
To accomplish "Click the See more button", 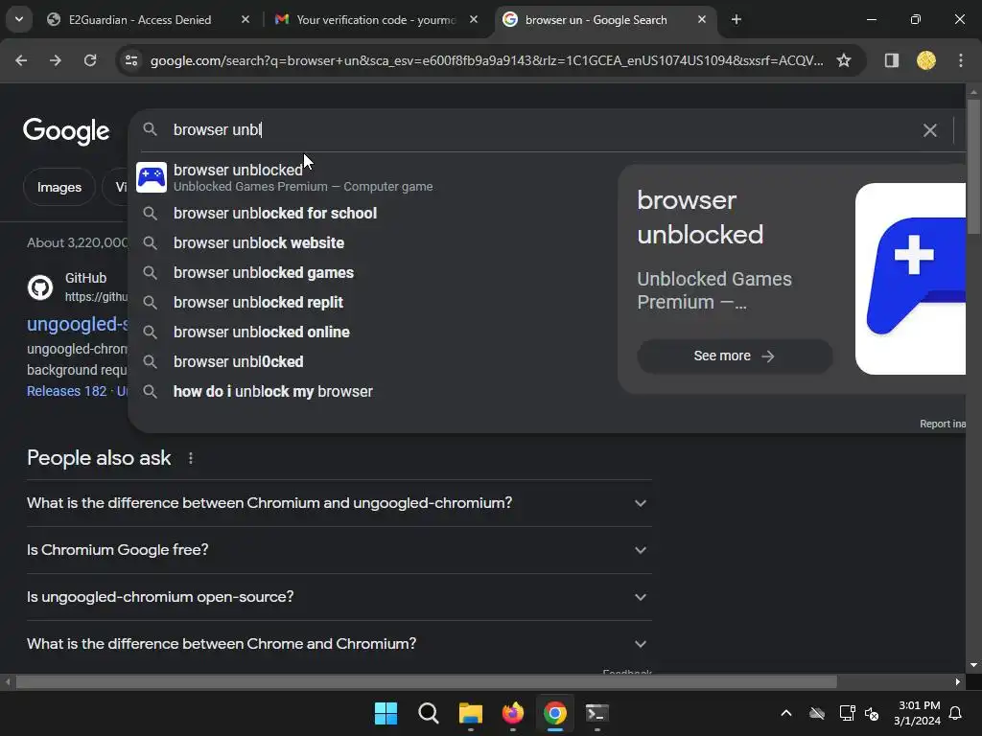I will pyautogui.click(x=735, y=356).
